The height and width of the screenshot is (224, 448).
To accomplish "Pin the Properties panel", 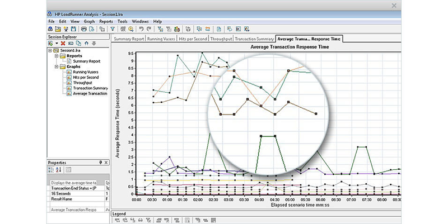I will [x=100, y=162].
